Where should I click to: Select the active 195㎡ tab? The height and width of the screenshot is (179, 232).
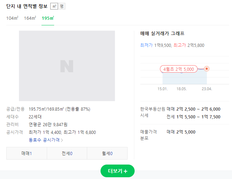coord(48,18)
